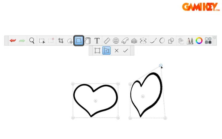The width and height of the screenshot is (222, 139).
Task: Click the distorted heart's raised top-right handle
Action: coord(161,65)
